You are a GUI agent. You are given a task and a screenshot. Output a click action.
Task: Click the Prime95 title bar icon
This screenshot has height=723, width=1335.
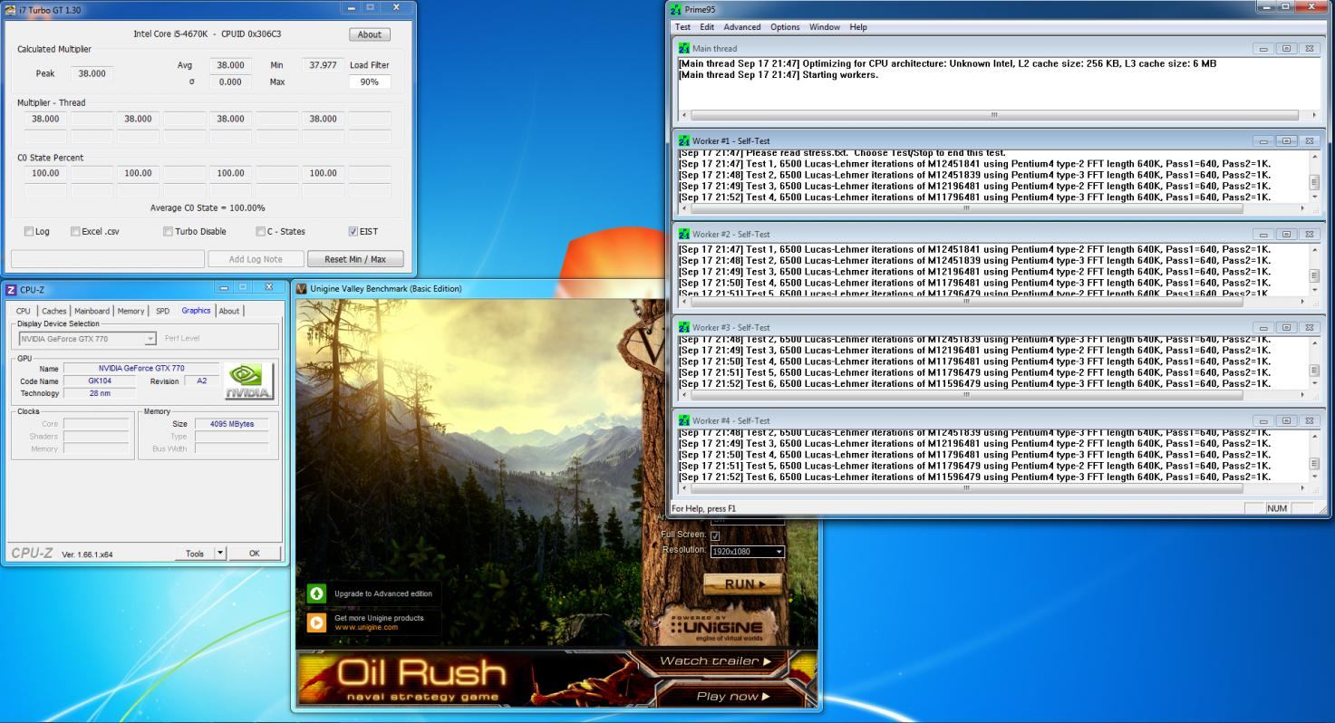(x=675, y=9)
